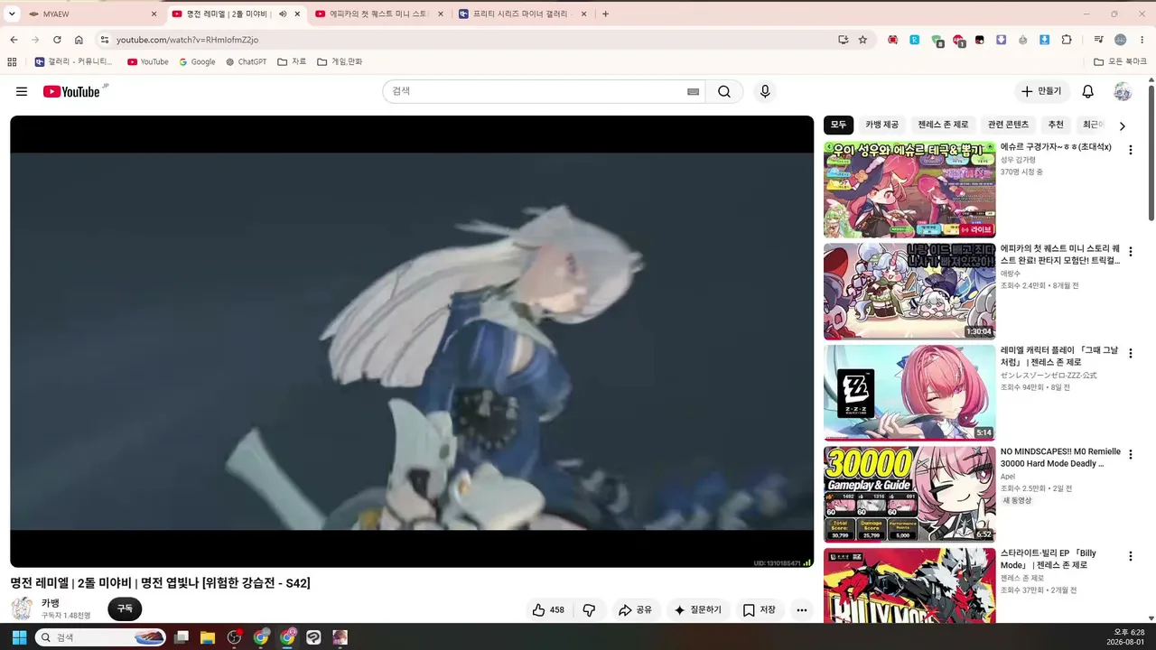The image size is (1156, 650).
Task: Open YouTube notifications bell
Action: [x=1088, y=91]
